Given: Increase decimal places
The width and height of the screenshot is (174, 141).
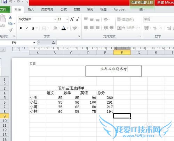Looking at the screenshot, I should [x=169, y=28].
